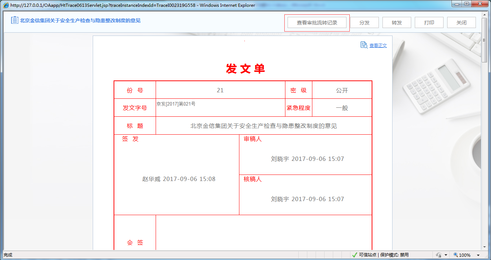Click the 可信站点 security zone indicator

click(x=368, y=255)
